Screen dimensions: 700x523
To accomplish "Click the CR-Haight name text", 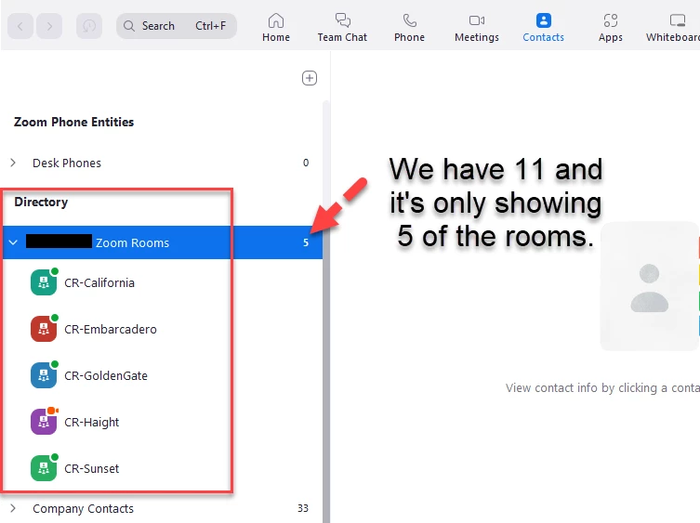I will pyautogui.click(x=91, y=422).
